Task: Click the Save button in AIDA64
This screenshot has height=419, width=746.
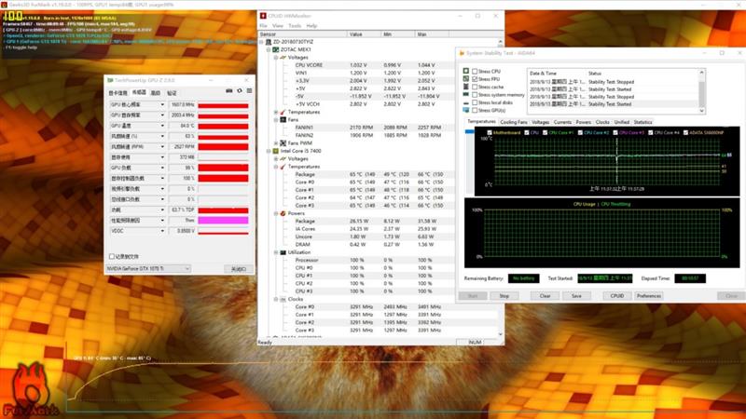Action: click(576, 296)
